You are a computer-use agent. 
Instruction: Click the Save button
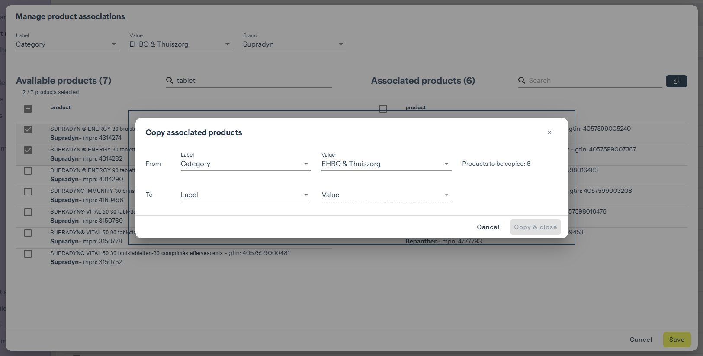pos(677,340)
